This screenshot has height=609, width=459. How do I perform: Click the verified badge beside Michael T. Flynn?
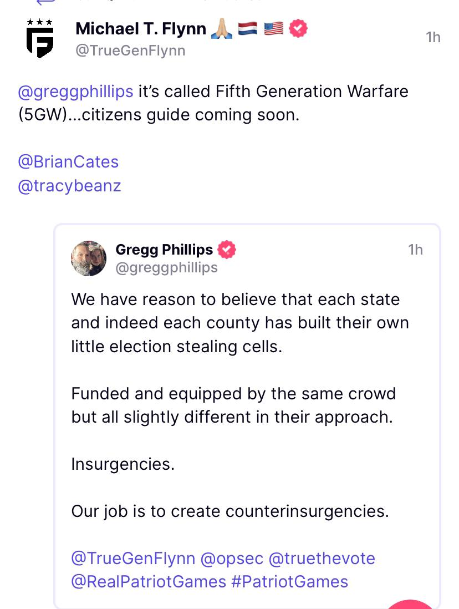coord(299,28)
